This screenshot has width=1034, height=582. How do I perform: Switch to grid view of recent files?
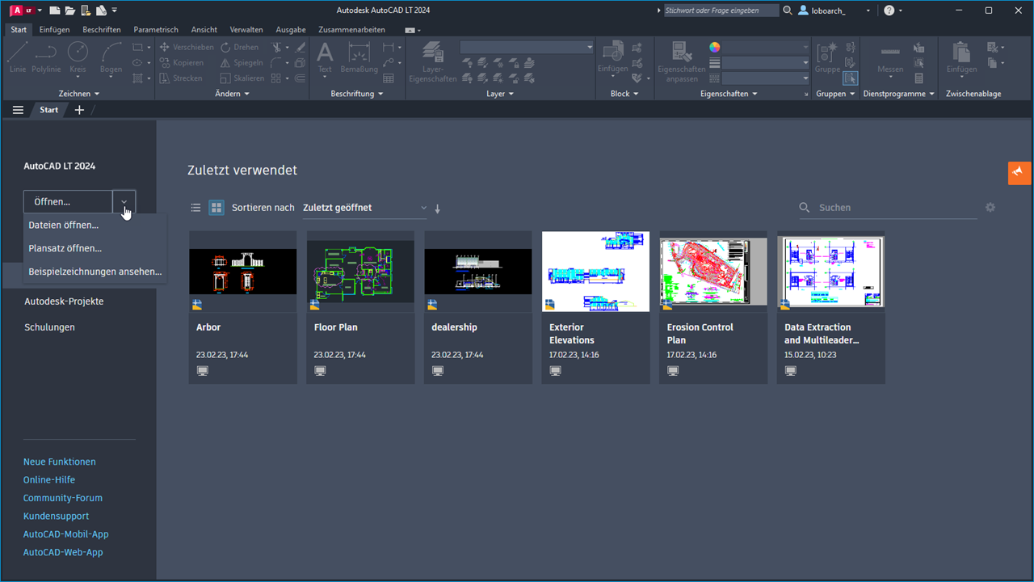click(216, 208)
